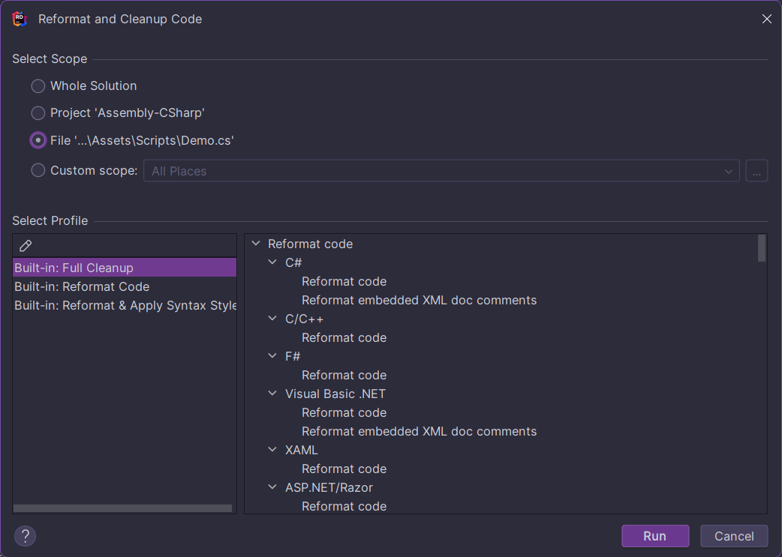Image resolution: width=782 pixels, height=557 pixels.
Task: Click the Rider logo in the title bar
Action: point(20,19)
